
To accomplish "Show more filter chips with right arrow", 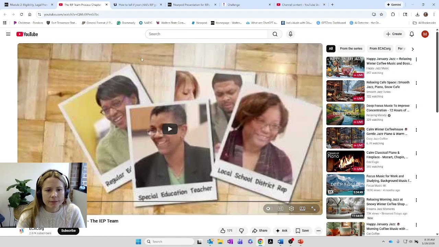I will (x=413, y=49).
